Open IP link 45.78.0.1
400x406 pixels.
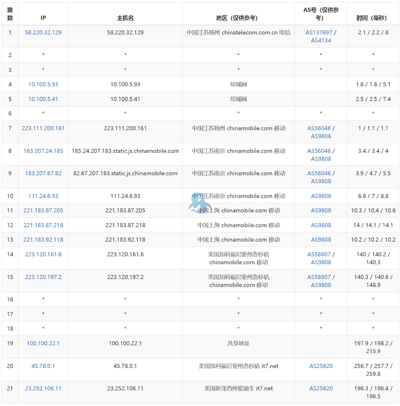(43, 366)
